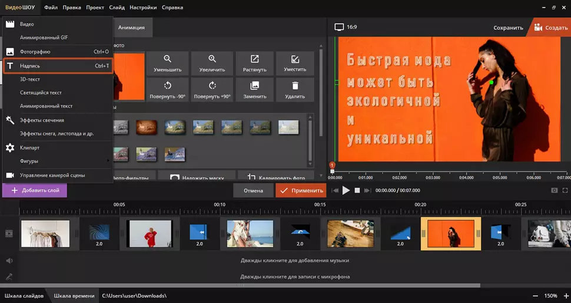
Task: Switch to the Анимация tab
Action: click(131, 27)
